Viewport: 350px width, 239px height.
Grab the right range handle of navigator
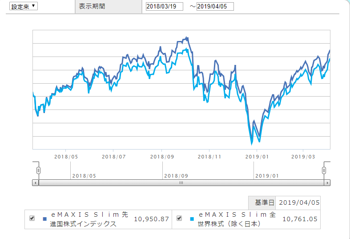coord(324,170)
